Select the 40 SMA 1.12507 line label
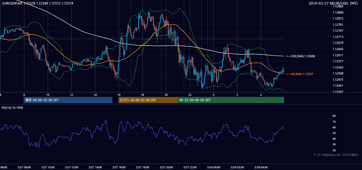 pyautogui.click(x=300, y=74)
